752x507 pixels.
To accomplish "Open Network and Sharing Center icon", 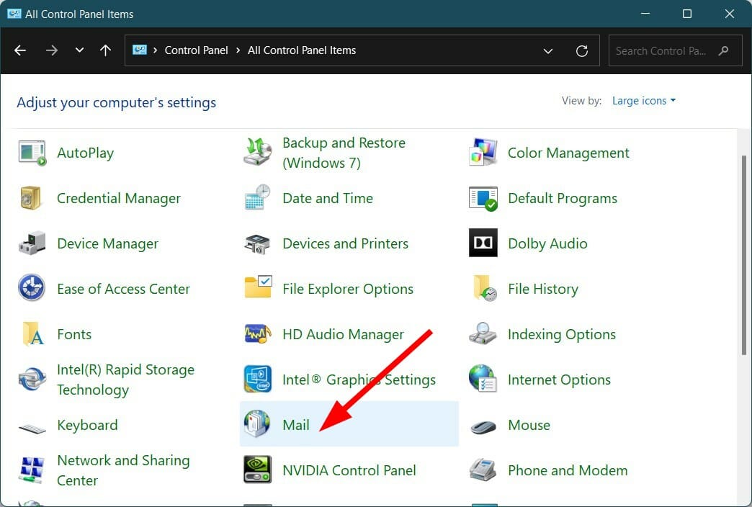I will pos(32,470).
